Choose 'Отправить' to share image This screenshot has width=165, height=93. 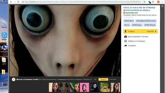[x=132, y=45]
